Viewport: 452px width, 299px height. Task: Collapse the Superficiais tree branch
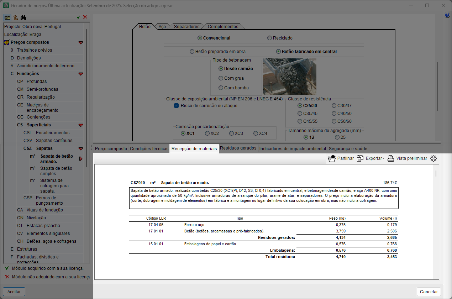coord(81,125)
